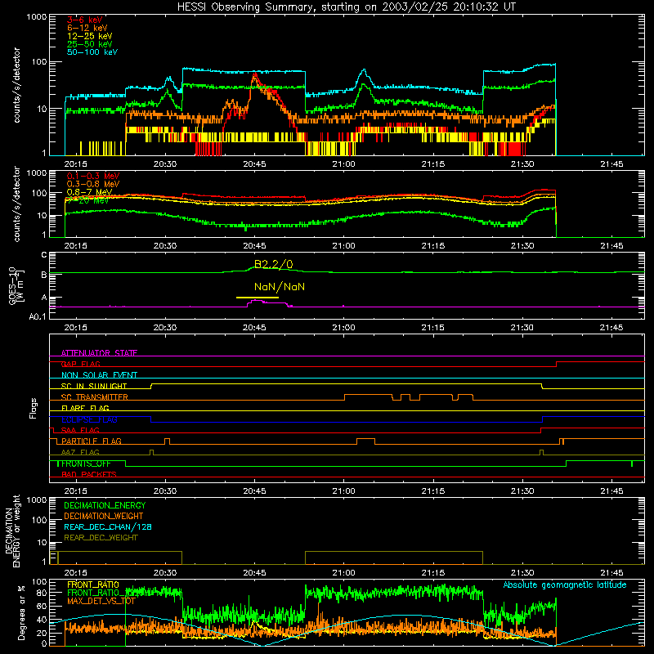
Task: Click the FRONTS_OFF flag label
Action: click(86, 464)
